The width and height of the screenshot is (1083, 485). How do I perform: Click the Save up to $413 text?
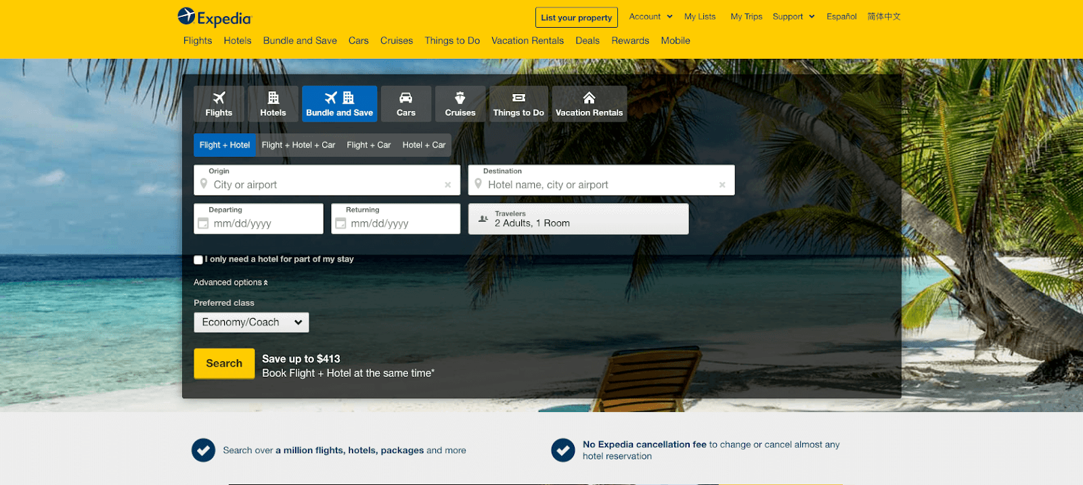301,359
